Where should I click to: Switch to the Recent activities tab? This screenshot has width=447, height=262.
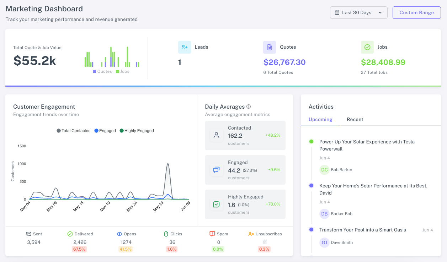point(355,119)
